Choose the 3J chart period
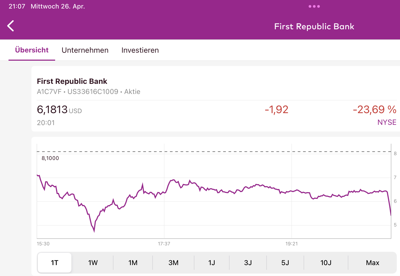Viewport: 400px width, 276px height. [x=248, y=263]
